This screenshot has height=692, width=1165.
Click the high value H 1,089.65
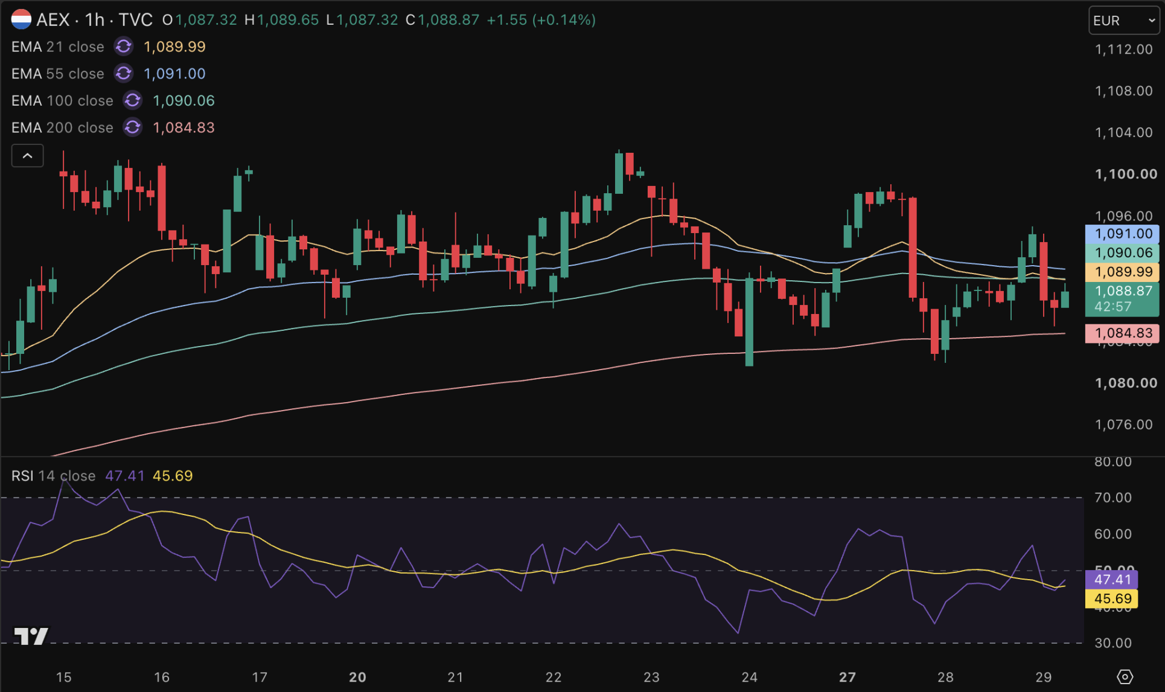tap(281, 20)
